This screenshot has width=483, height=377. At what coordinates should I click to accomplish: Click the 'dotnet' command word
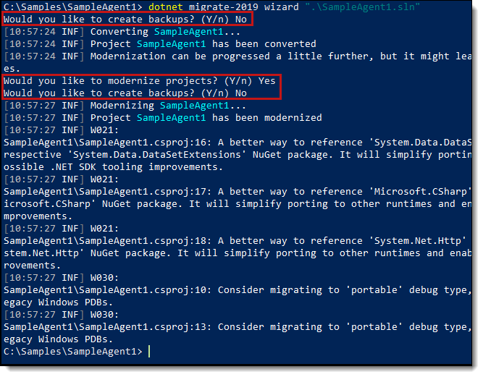[x=165, y=7]
